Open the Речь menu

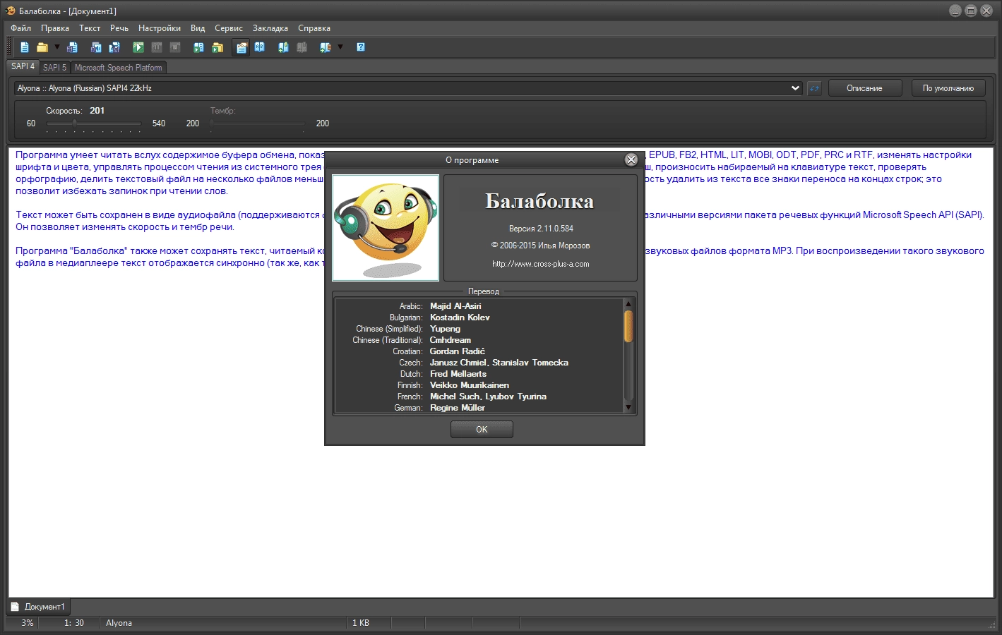pyautogui.click(x=119, y=28)
